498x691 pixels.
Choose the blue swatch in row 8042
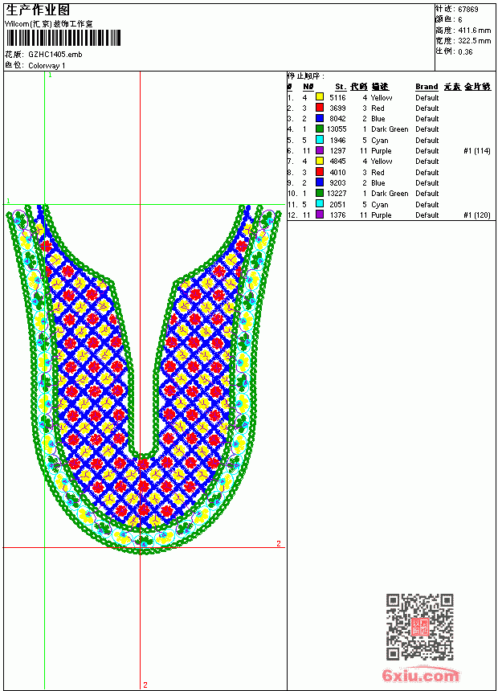(x=320, y=118)
